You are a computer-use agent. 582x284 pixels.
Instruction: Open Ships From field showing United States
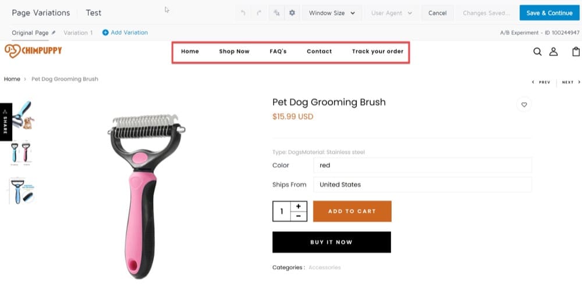pyautogui.click(x=423, y=184)
